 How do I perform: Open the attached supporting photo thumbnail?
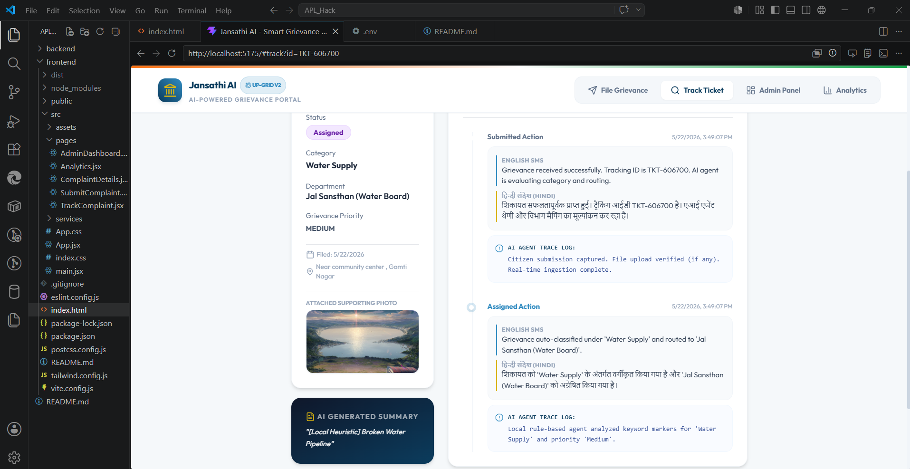click(363, 342)
